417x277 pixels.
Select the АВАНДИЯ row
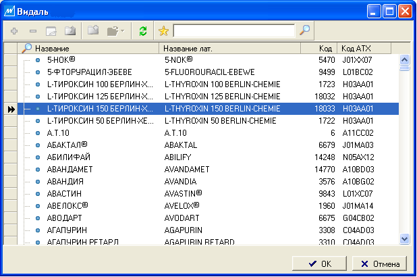[208, 182]
